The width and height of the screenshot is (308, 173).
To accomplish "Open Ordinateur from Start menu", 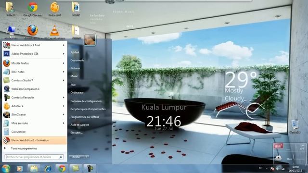I will 77,93.
